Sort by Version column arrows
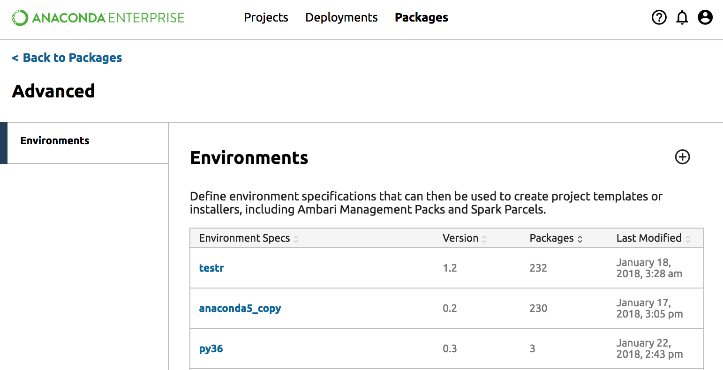The height and width of the screenshot is (370, 723). [484, 239]
